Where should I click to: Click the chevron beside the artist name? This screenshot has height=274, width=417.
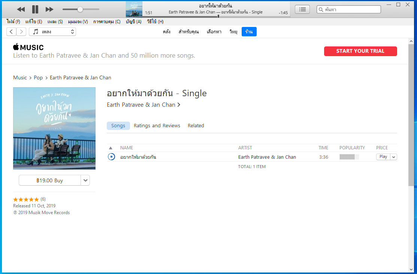click(179, 105)
